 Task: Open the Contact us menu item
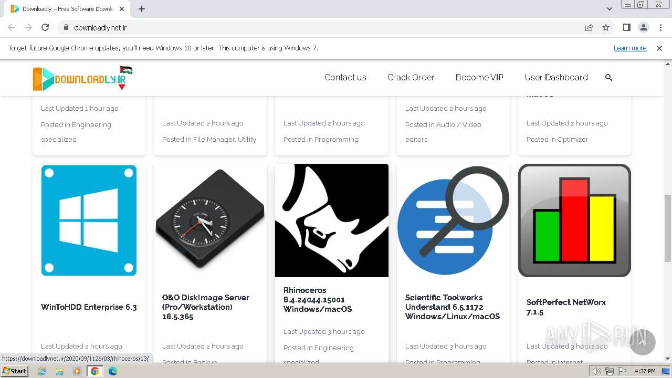pos(345,78)
